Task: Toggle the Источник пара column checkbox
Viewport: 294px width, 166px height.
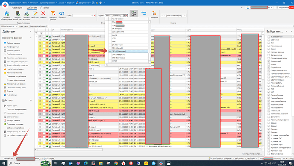Action: click(x=268, y=144)
